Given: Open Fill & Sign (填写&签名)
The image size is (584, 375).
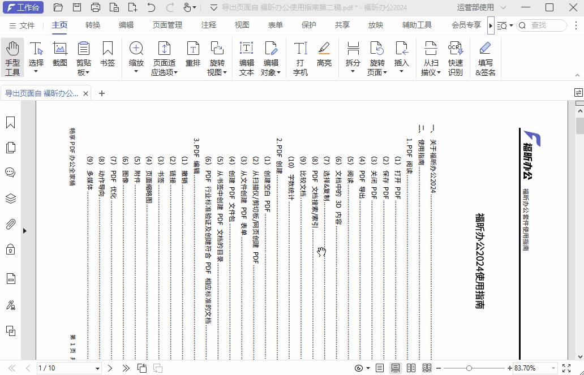Looking at the screenshot, I should (x=485, y=58).
